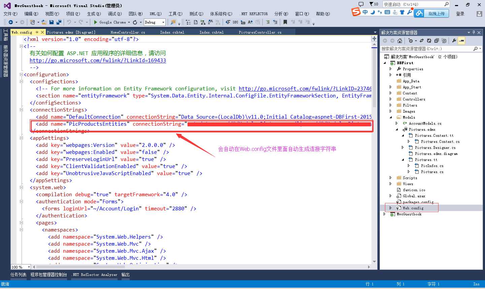Viewport: 485px width, 289px height.
Task: Toggle Preview Selected Items in Solution Explorer
Action: (x=461, y=41)
